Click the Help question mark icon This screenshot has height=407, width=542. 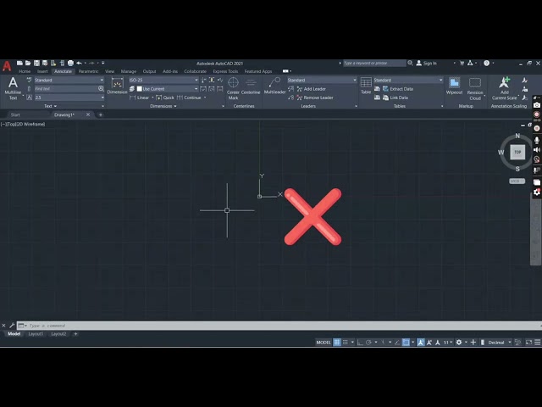(486, 63)
